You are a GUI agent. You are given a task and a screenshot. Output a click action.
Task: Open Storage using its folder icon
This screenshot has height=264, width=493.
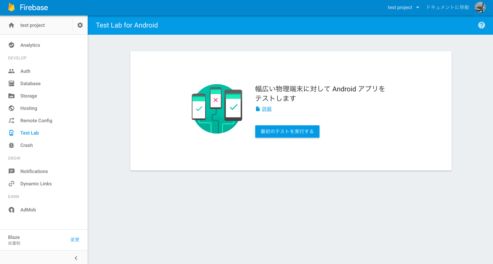11,96
